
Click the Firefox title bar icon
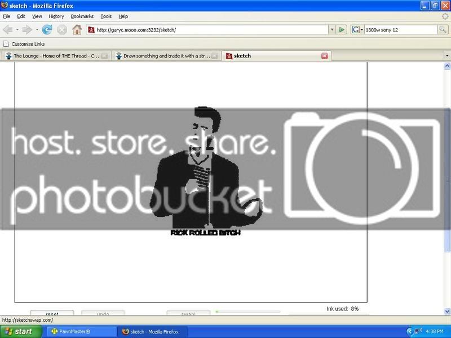click(x=5, y=5)
